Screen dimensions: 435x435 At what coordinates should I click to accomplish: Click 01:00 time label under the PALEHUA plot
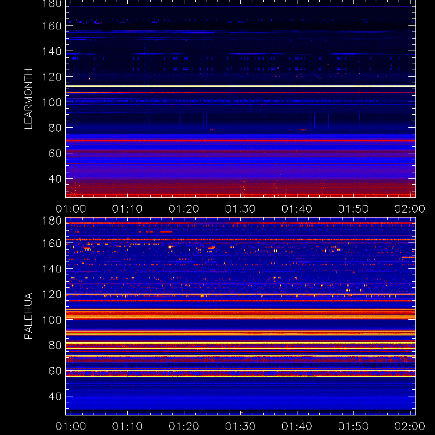point(71,426)
